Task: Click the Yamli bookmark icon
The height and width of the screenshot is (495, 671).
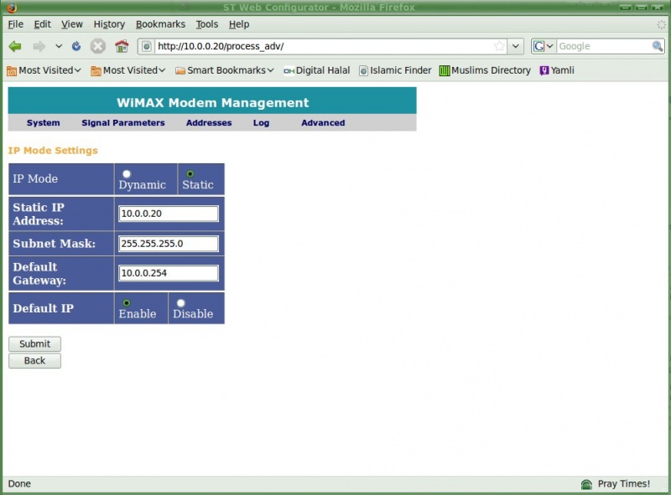Action: (x=544, y=70)
